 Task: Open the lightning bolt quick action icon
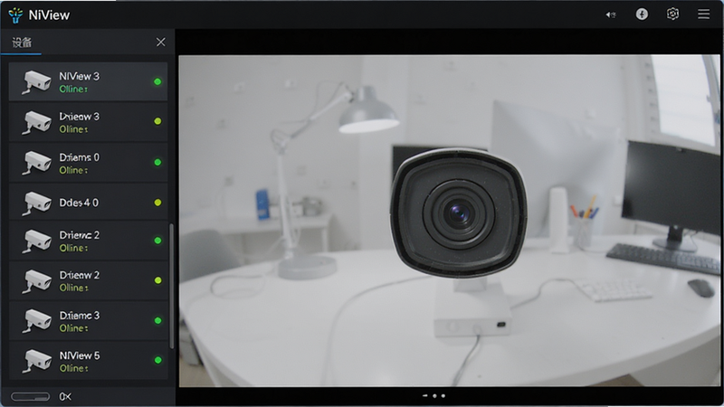click(642, 14)
